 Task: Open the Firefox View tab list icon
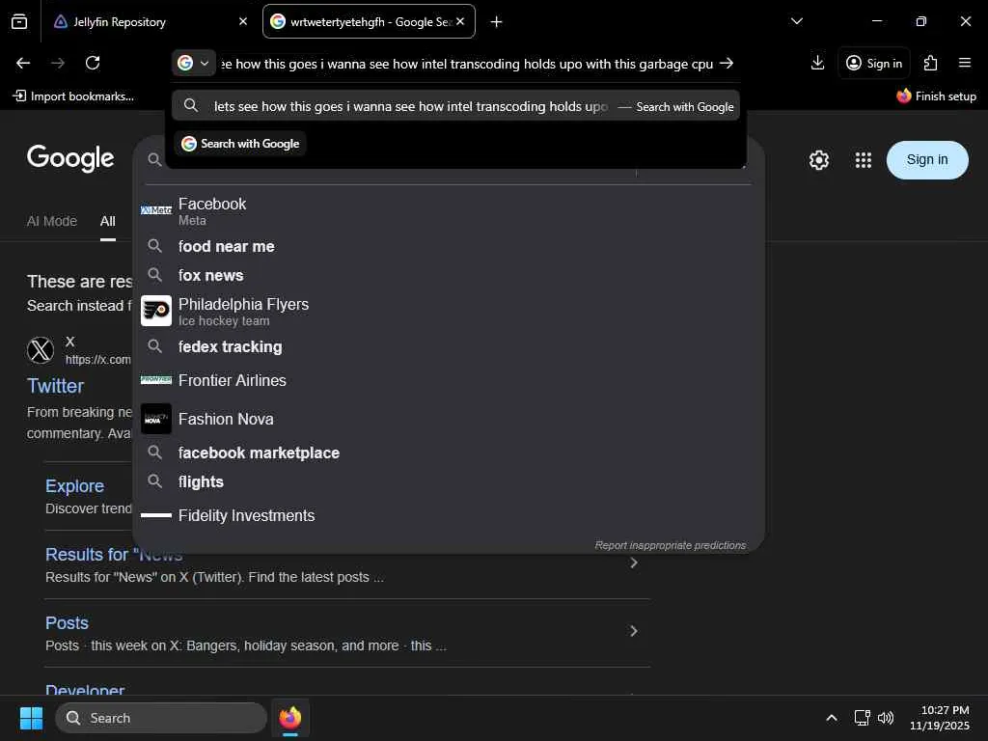coord(19,21)
